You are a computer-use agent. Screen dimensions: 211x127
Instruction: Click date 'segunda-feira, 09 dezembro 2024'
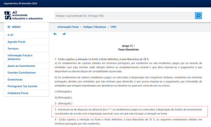tap(20, 4)
